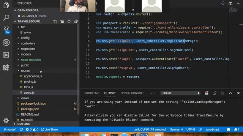Image resolution: width=243 pixels, height=136 pixels.
Task: Switch to the OUTPUT tab
Action: coord(110,93)
